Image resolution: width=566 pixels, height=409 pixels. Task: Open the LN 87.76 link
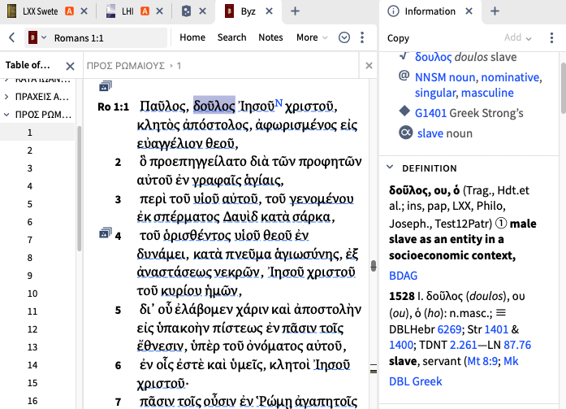517,345
